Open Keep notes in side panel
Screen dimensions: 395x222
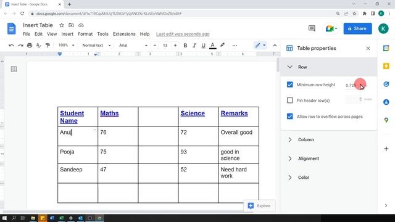386,66
